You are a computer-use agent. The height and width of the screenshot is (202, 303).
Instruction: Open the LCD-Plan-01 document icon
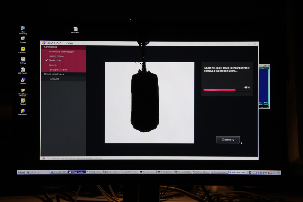[23, 70]
